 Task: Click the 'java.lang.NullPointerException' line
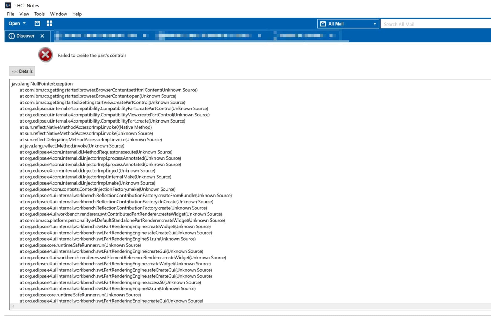42,84
